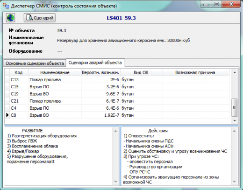Select row code C4
243x190 pixels.
14,108
